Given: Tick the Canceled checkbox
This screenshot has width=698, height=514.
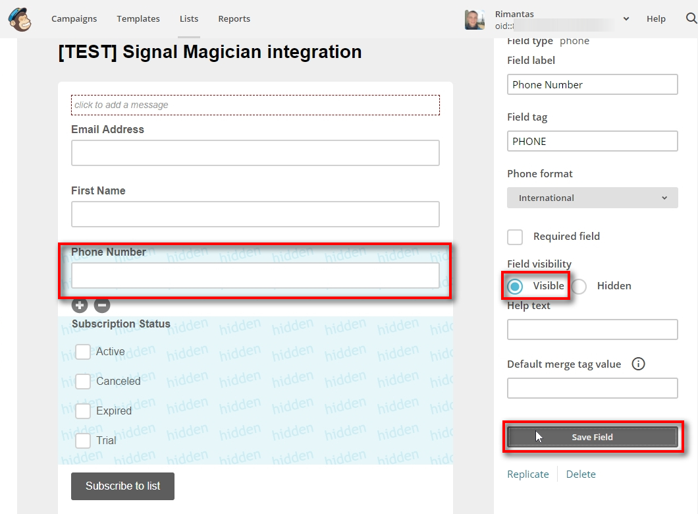Looking at the screenshot, I should [83, 381].
